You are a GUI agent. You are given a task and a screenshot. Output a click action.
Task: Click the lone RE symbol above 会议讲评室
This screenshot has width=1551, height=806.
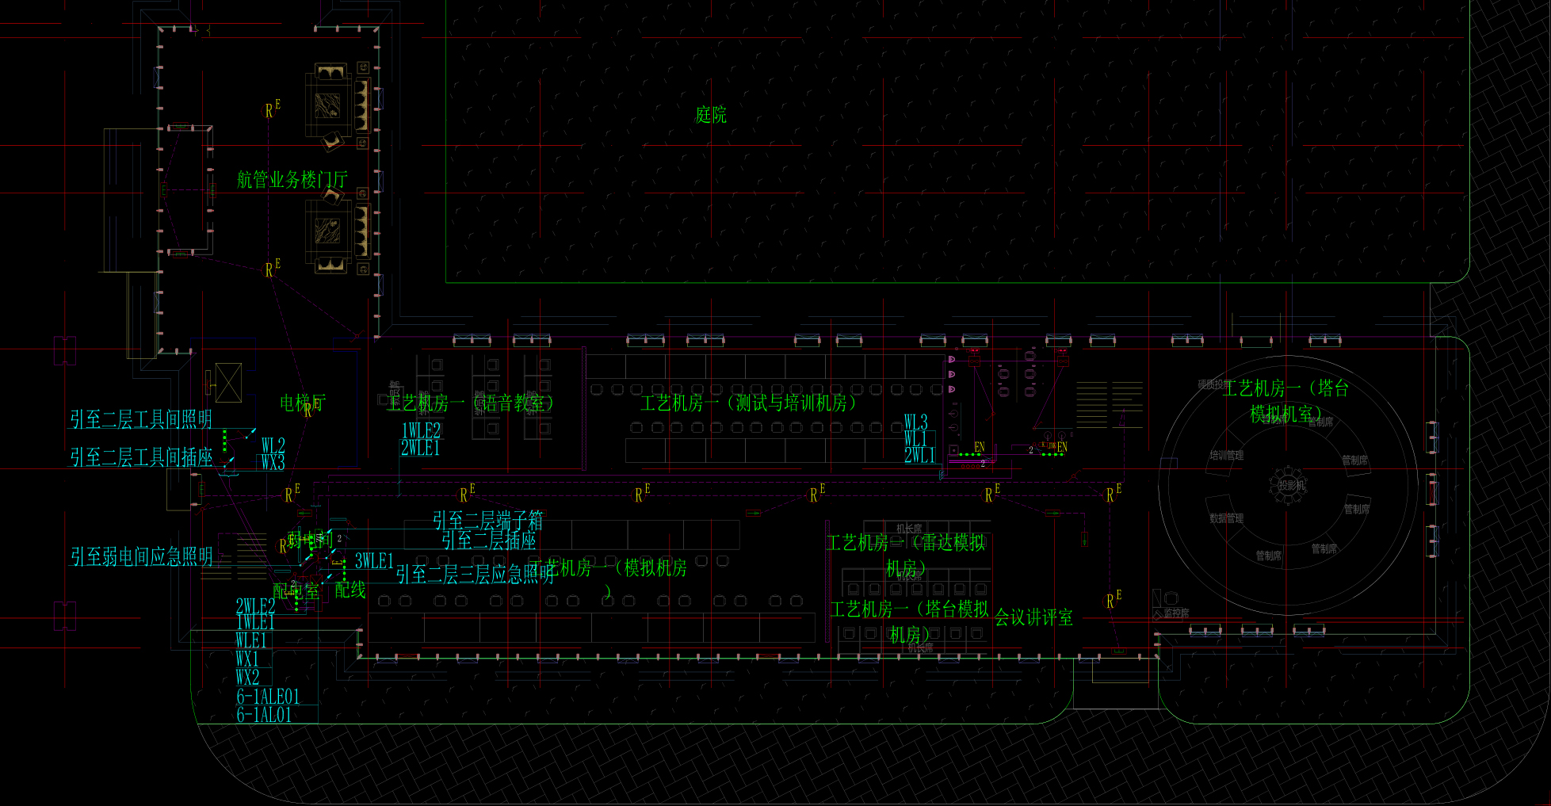point(1113,601)
